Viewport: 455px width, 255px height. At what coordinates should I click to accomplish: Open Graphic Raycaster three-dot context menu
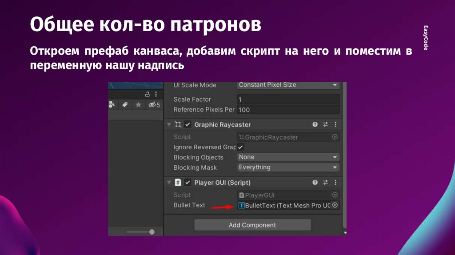335,124
